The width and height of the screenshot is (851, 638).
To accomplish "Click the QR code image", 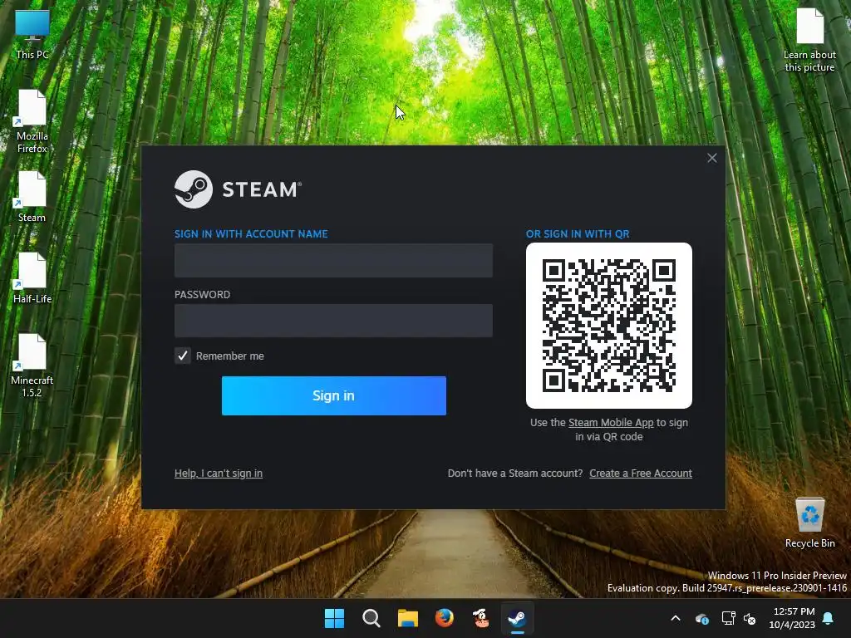I will point(609,326).
